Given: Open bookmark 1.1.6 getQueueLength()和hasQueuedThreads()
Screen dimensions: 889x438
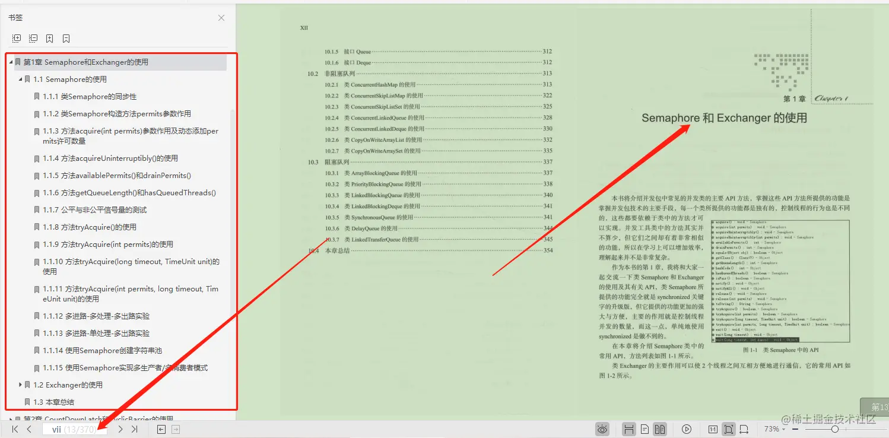Looking at the screenshot, I should [129, 193].
